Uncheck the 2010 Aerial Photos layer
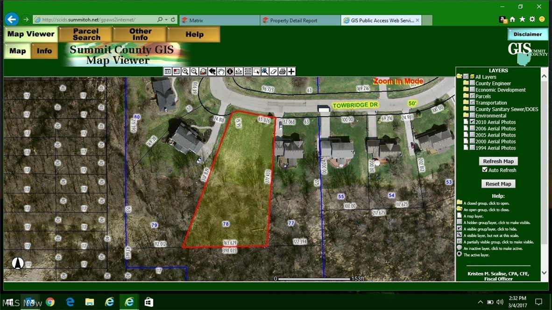The height and width of the screenshot is (310, 552). click(x=472, y=122)
